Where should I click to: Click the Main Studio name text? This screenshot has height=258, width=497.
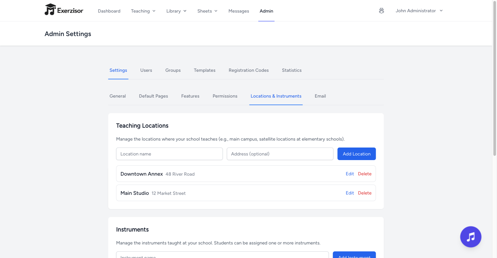[x=135, y=193]
